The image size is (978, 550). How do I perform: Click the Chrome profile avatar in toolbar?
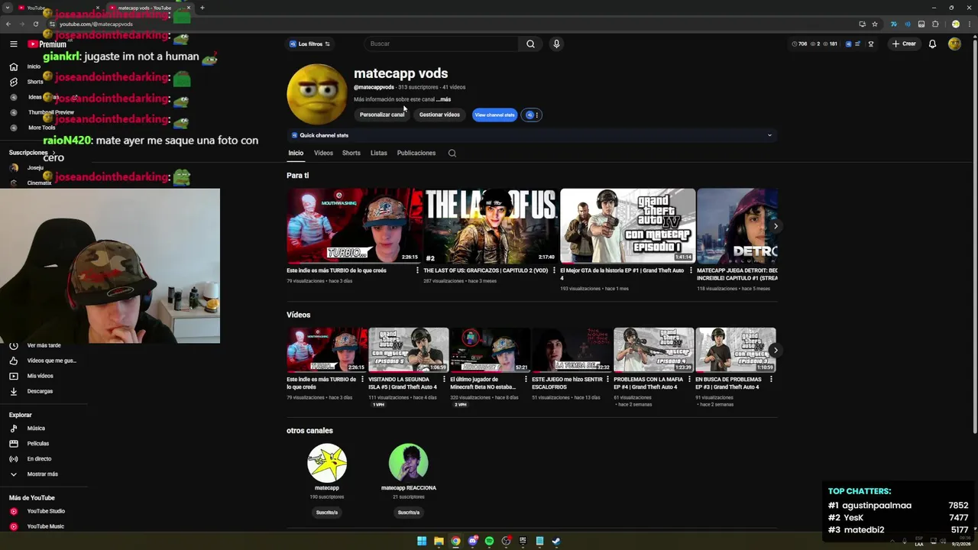pos(955,24)
